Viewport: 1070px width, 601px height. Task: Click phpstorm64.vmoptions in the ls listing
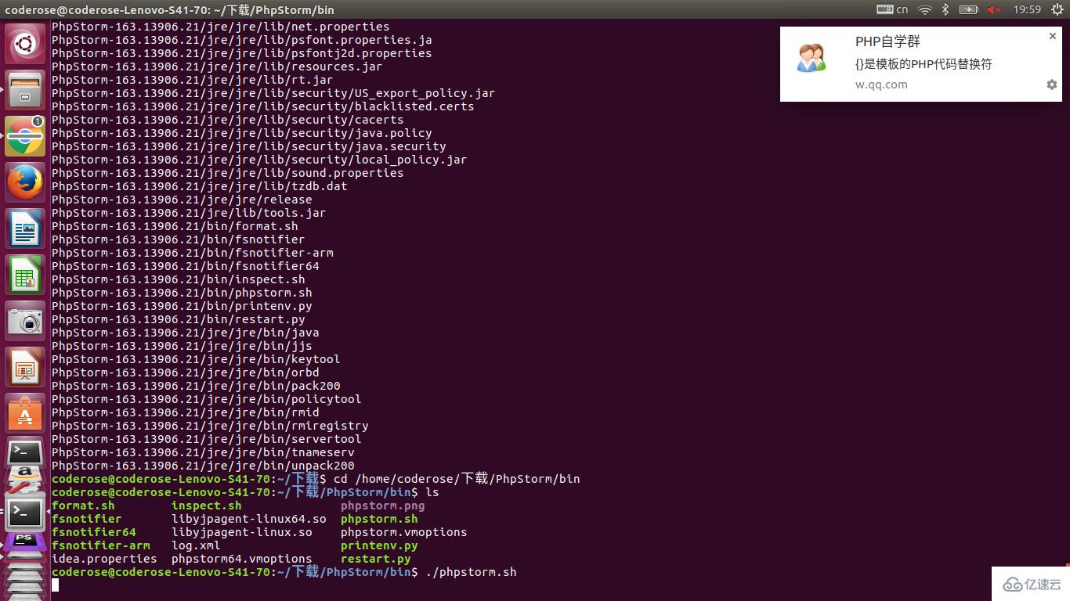click(x=242, y=559)
